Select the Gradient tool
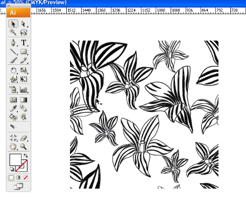This screenshot has width=246, height=202. (x=24, y=99)
